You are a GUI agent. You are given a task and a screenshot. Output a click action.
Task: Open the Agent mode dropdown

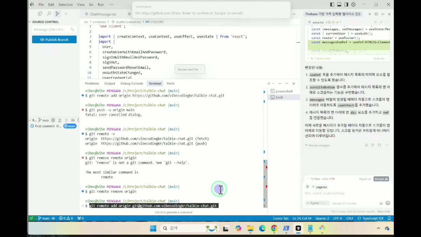317,203
